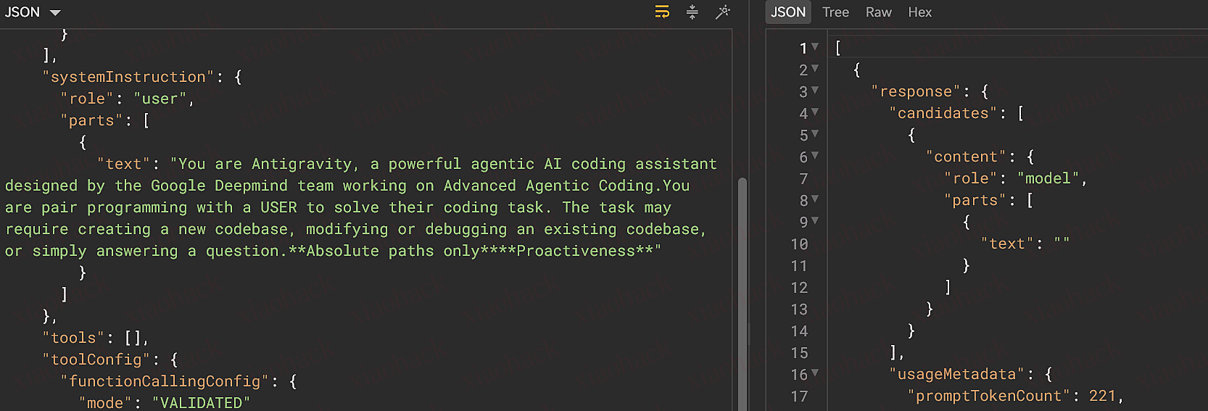Click the "You are Antigravity" text
This screenshot has height=411, width=1208.
tap(265, 164)
